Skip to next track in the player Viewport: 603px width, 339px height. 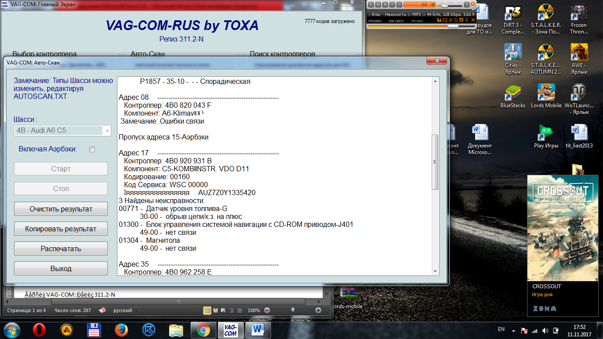[399, 4]
